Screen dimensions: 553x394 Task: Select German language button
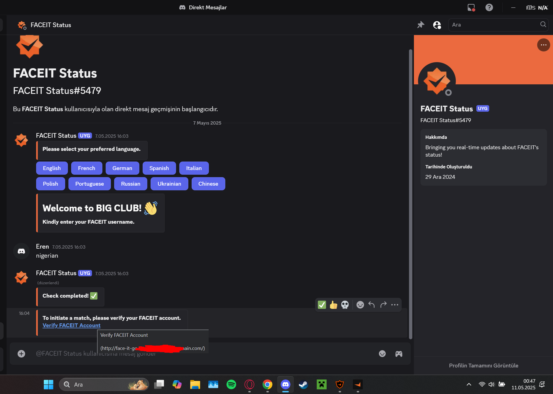point(122,168)
